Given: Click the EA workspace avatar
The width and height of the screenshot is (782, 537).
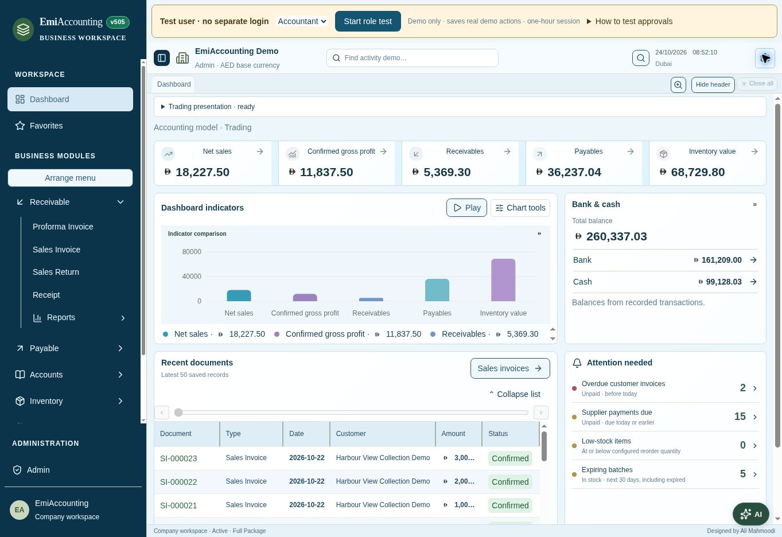Looking at the screenshot, I should (x=20, y=509).
